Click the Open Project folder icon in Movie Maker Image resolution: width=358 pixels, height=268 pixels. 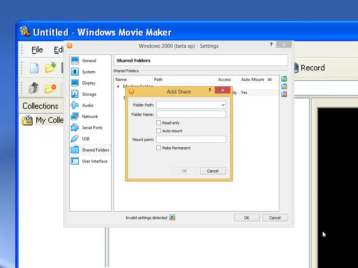pyautogui.click(x=50, y=68)
